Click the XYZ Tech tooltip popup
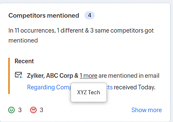The height and width of the screenshot is (122, 173). (x=88, y=93)
